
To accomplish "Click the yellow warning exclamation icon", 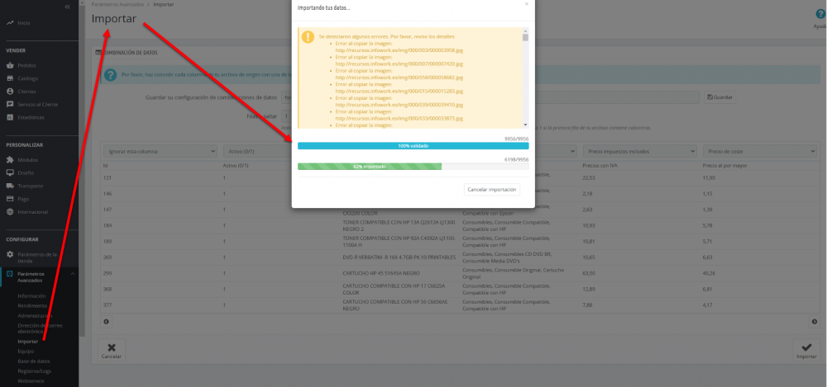I will [x=308, y=37].
